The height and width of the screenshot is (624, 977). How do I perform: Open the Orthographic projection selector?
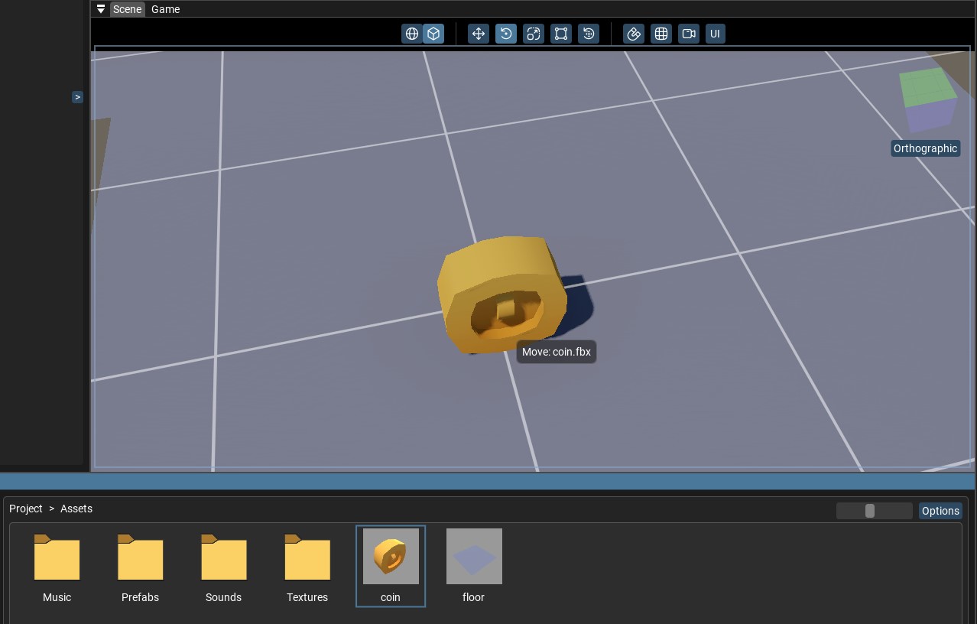(925, 148)
